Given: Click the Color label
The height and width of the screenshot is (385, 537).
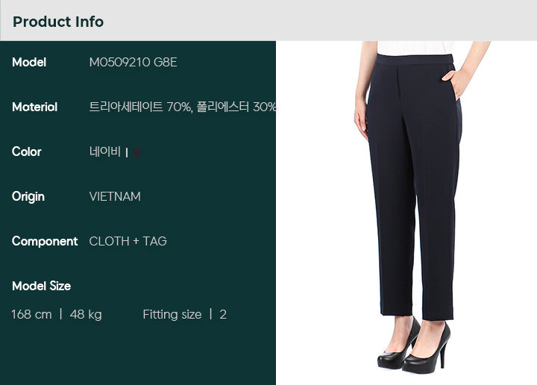Looking at the screenshot, I should (27, 151).
